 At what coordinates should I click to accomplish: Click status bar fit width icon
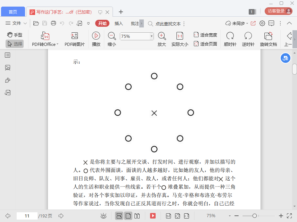187,216
